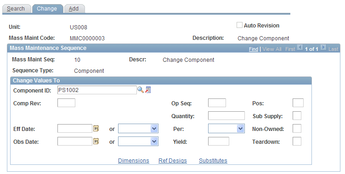Click into the Op Seq field

coord(217,103)
